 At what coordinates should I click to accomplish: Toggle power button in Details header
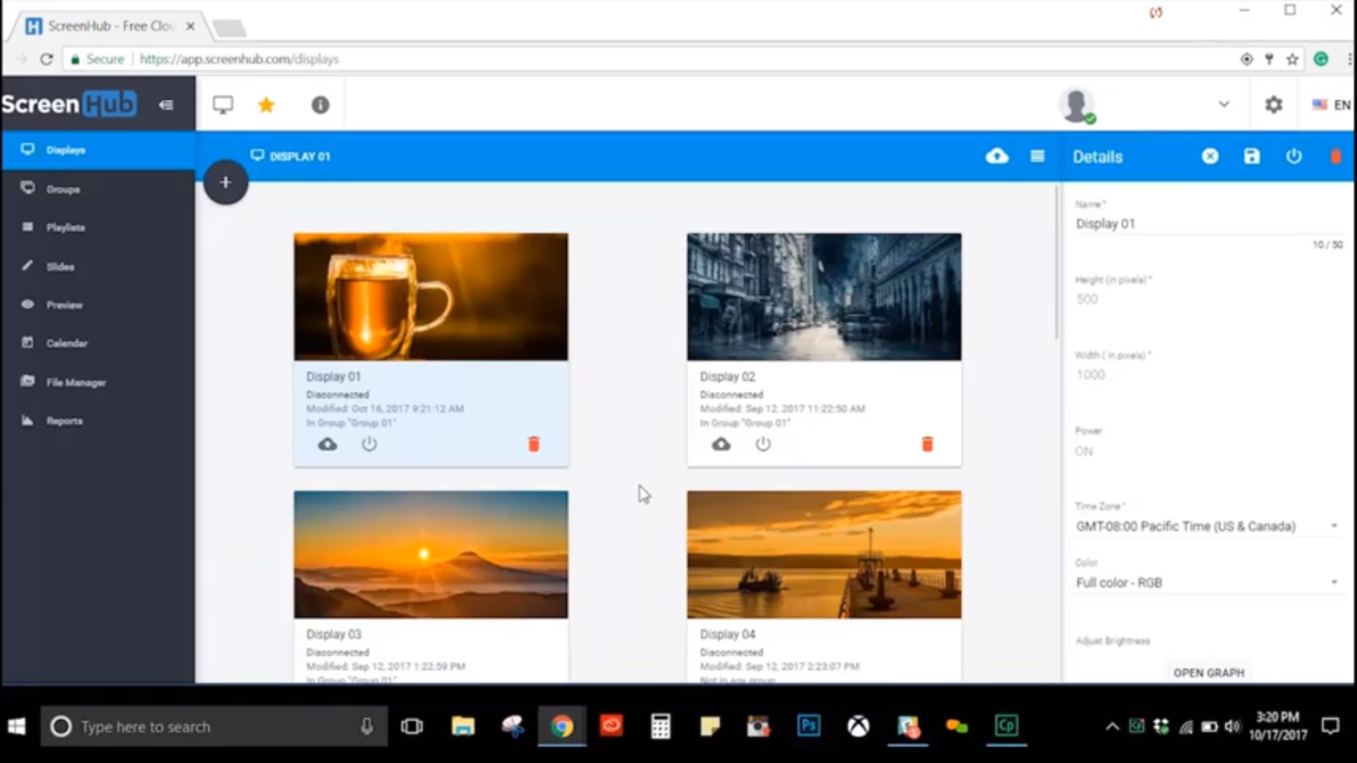(x=1293, y=156)
